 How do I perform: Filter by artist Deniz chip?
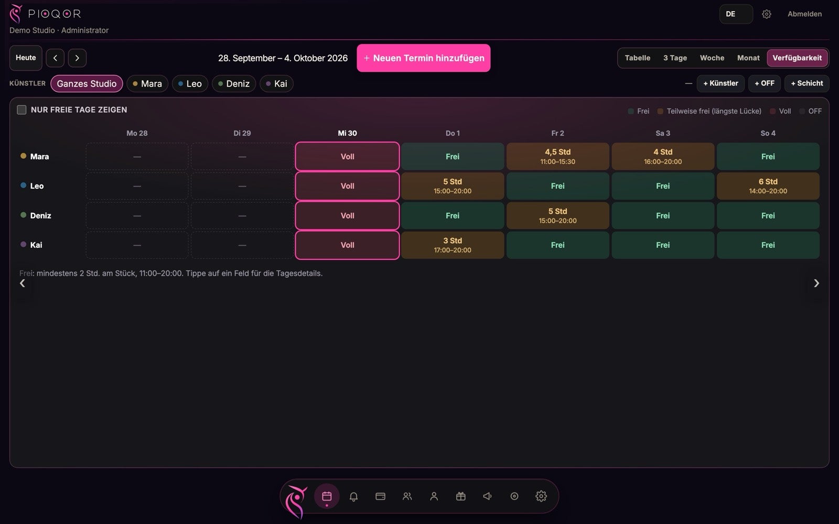click(234, 83)
